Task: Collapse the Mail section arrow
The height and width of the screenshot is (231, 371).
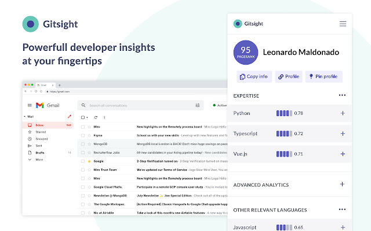Action: coord(24,117)
